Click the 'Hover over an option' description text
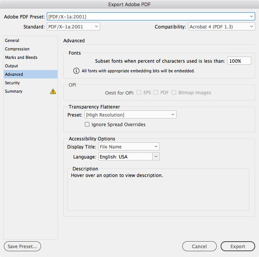259x257 pixels. click(117, 175)
